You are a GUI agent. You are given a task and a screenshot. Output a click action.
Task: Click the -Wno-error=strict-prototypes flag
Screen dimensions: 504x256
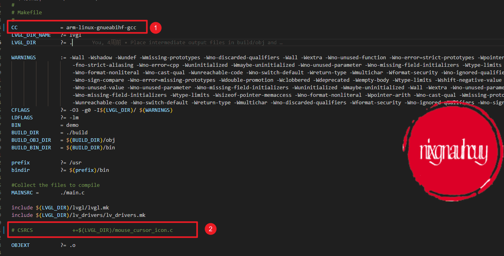click(432, 57)
